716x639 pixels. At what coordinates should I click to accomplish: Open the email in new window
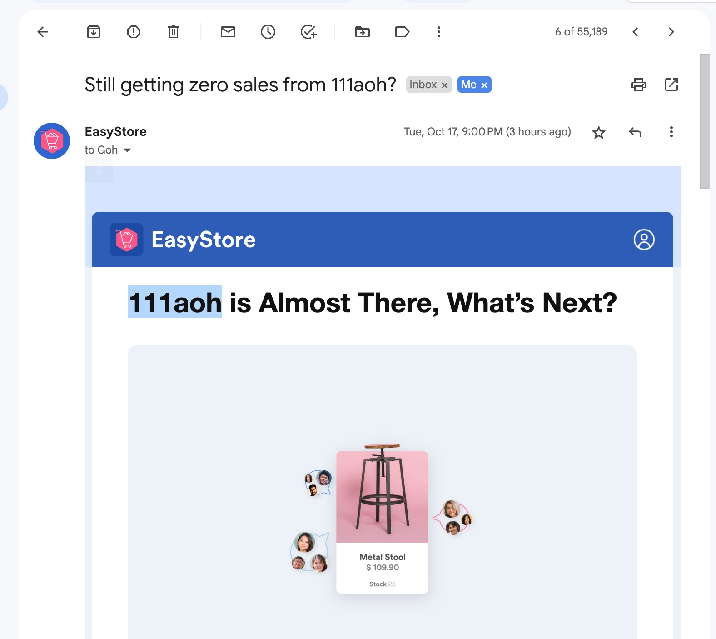[x=671, y=85]
